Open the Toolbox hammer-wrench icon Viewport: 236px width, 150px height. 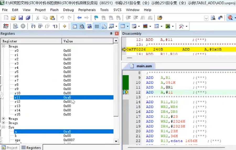tap(181, 26)
